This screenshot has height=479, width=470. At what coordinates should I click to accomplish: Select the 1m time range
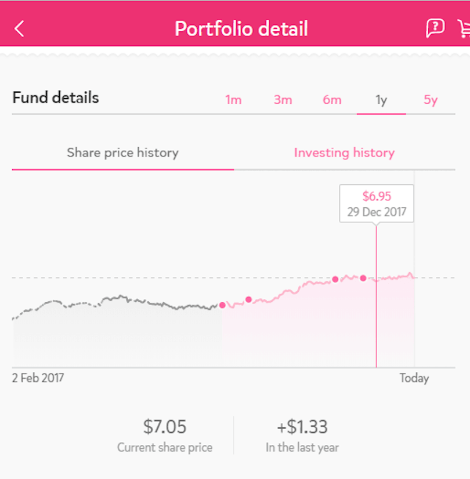233,100
